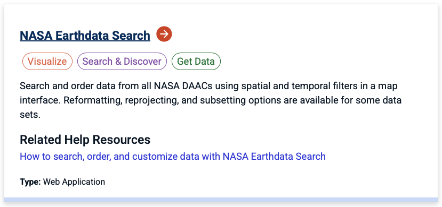
Task: Click the Related Help Resources heading
Action: coord(85,140)
